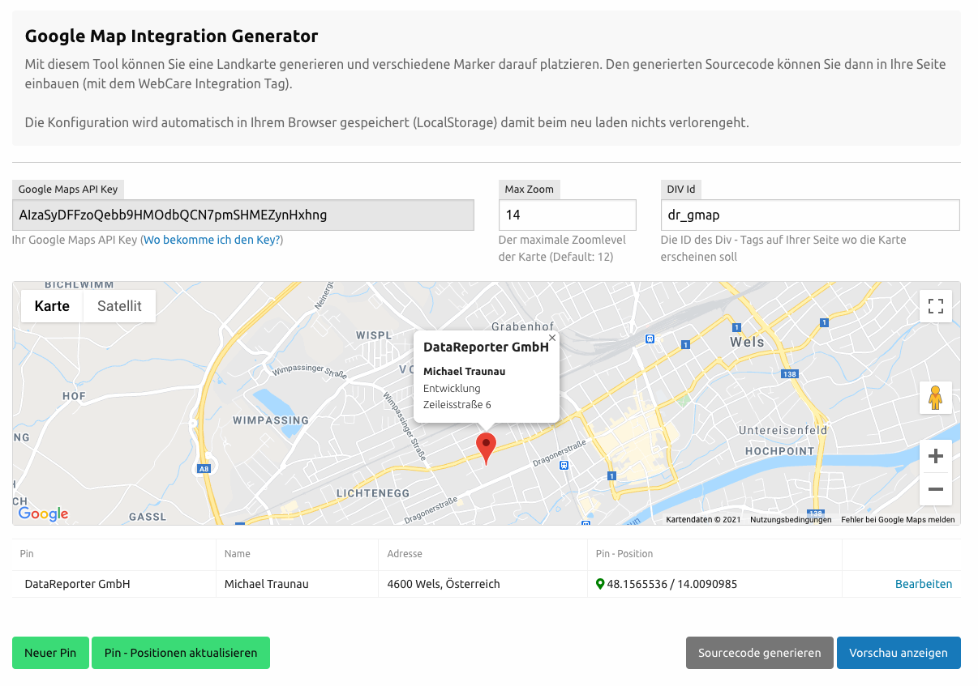Close the DataReporter GmbH info window
Screen dimensions: 978x686
click(552, 338)
